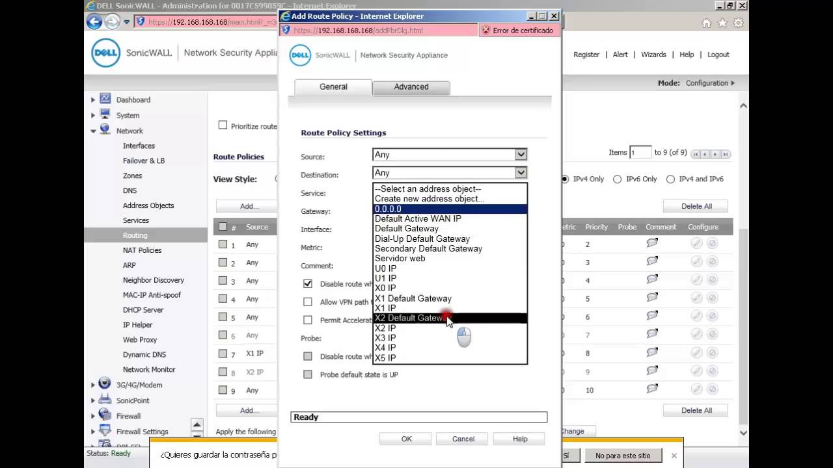Image resolution: width=833 pixels, height=468 pixels.
Task: Click edit pencil icon for priority 2 route
Action: (696, 243)
